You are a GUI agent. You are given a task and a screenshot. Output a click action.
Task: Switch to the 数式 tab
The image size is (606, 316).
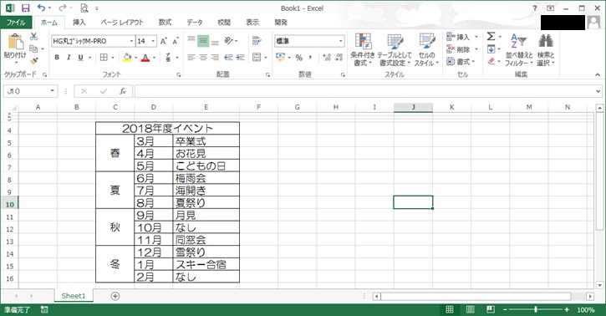tap(165, 23)
